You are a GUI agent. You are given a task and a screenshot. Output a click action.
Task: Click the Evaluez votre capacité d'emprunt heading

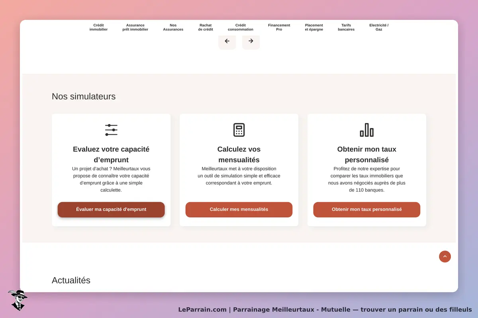pos(111,155)
